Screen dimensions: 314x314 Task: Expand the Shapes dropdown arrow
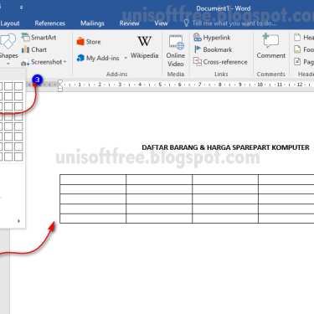tap(8, 64)
